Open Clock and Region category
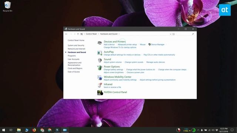This screenshot has height=133, width=237. pos(75,68)
